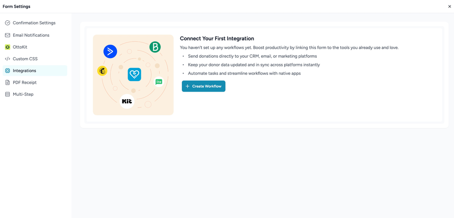Click the Custom CSS code brackets icon
The height and width of the screenshot is (218, 454).
coord(8,59)
